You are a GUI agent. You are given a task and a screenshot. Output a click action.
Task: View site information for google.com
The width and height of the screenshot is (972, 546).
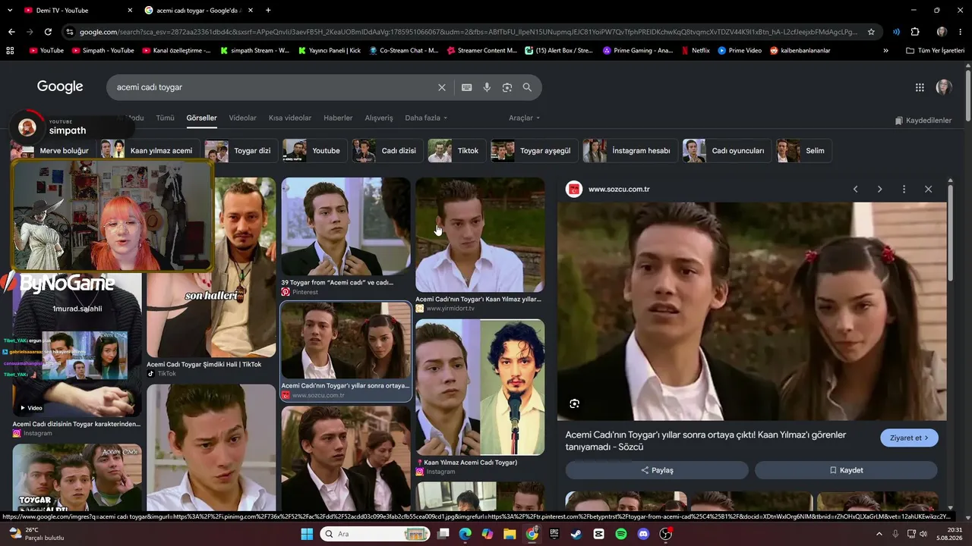point(70,32)
